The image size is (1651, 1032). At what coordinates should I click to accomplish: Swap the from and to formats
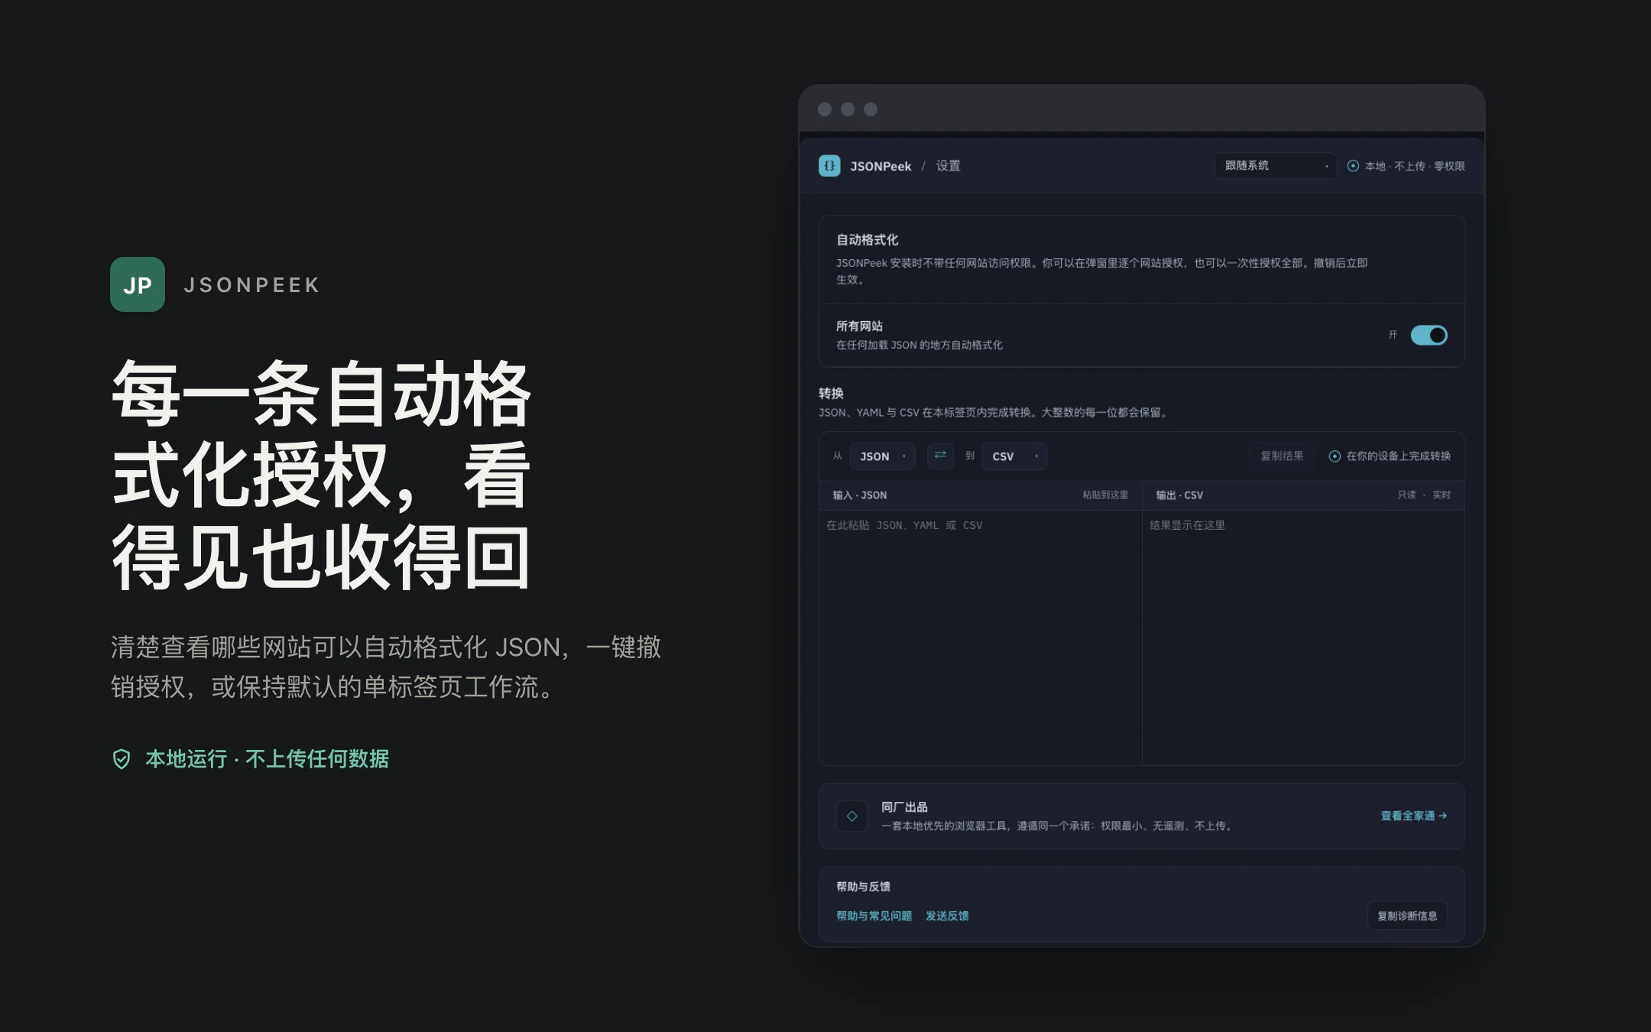[940, 456]
